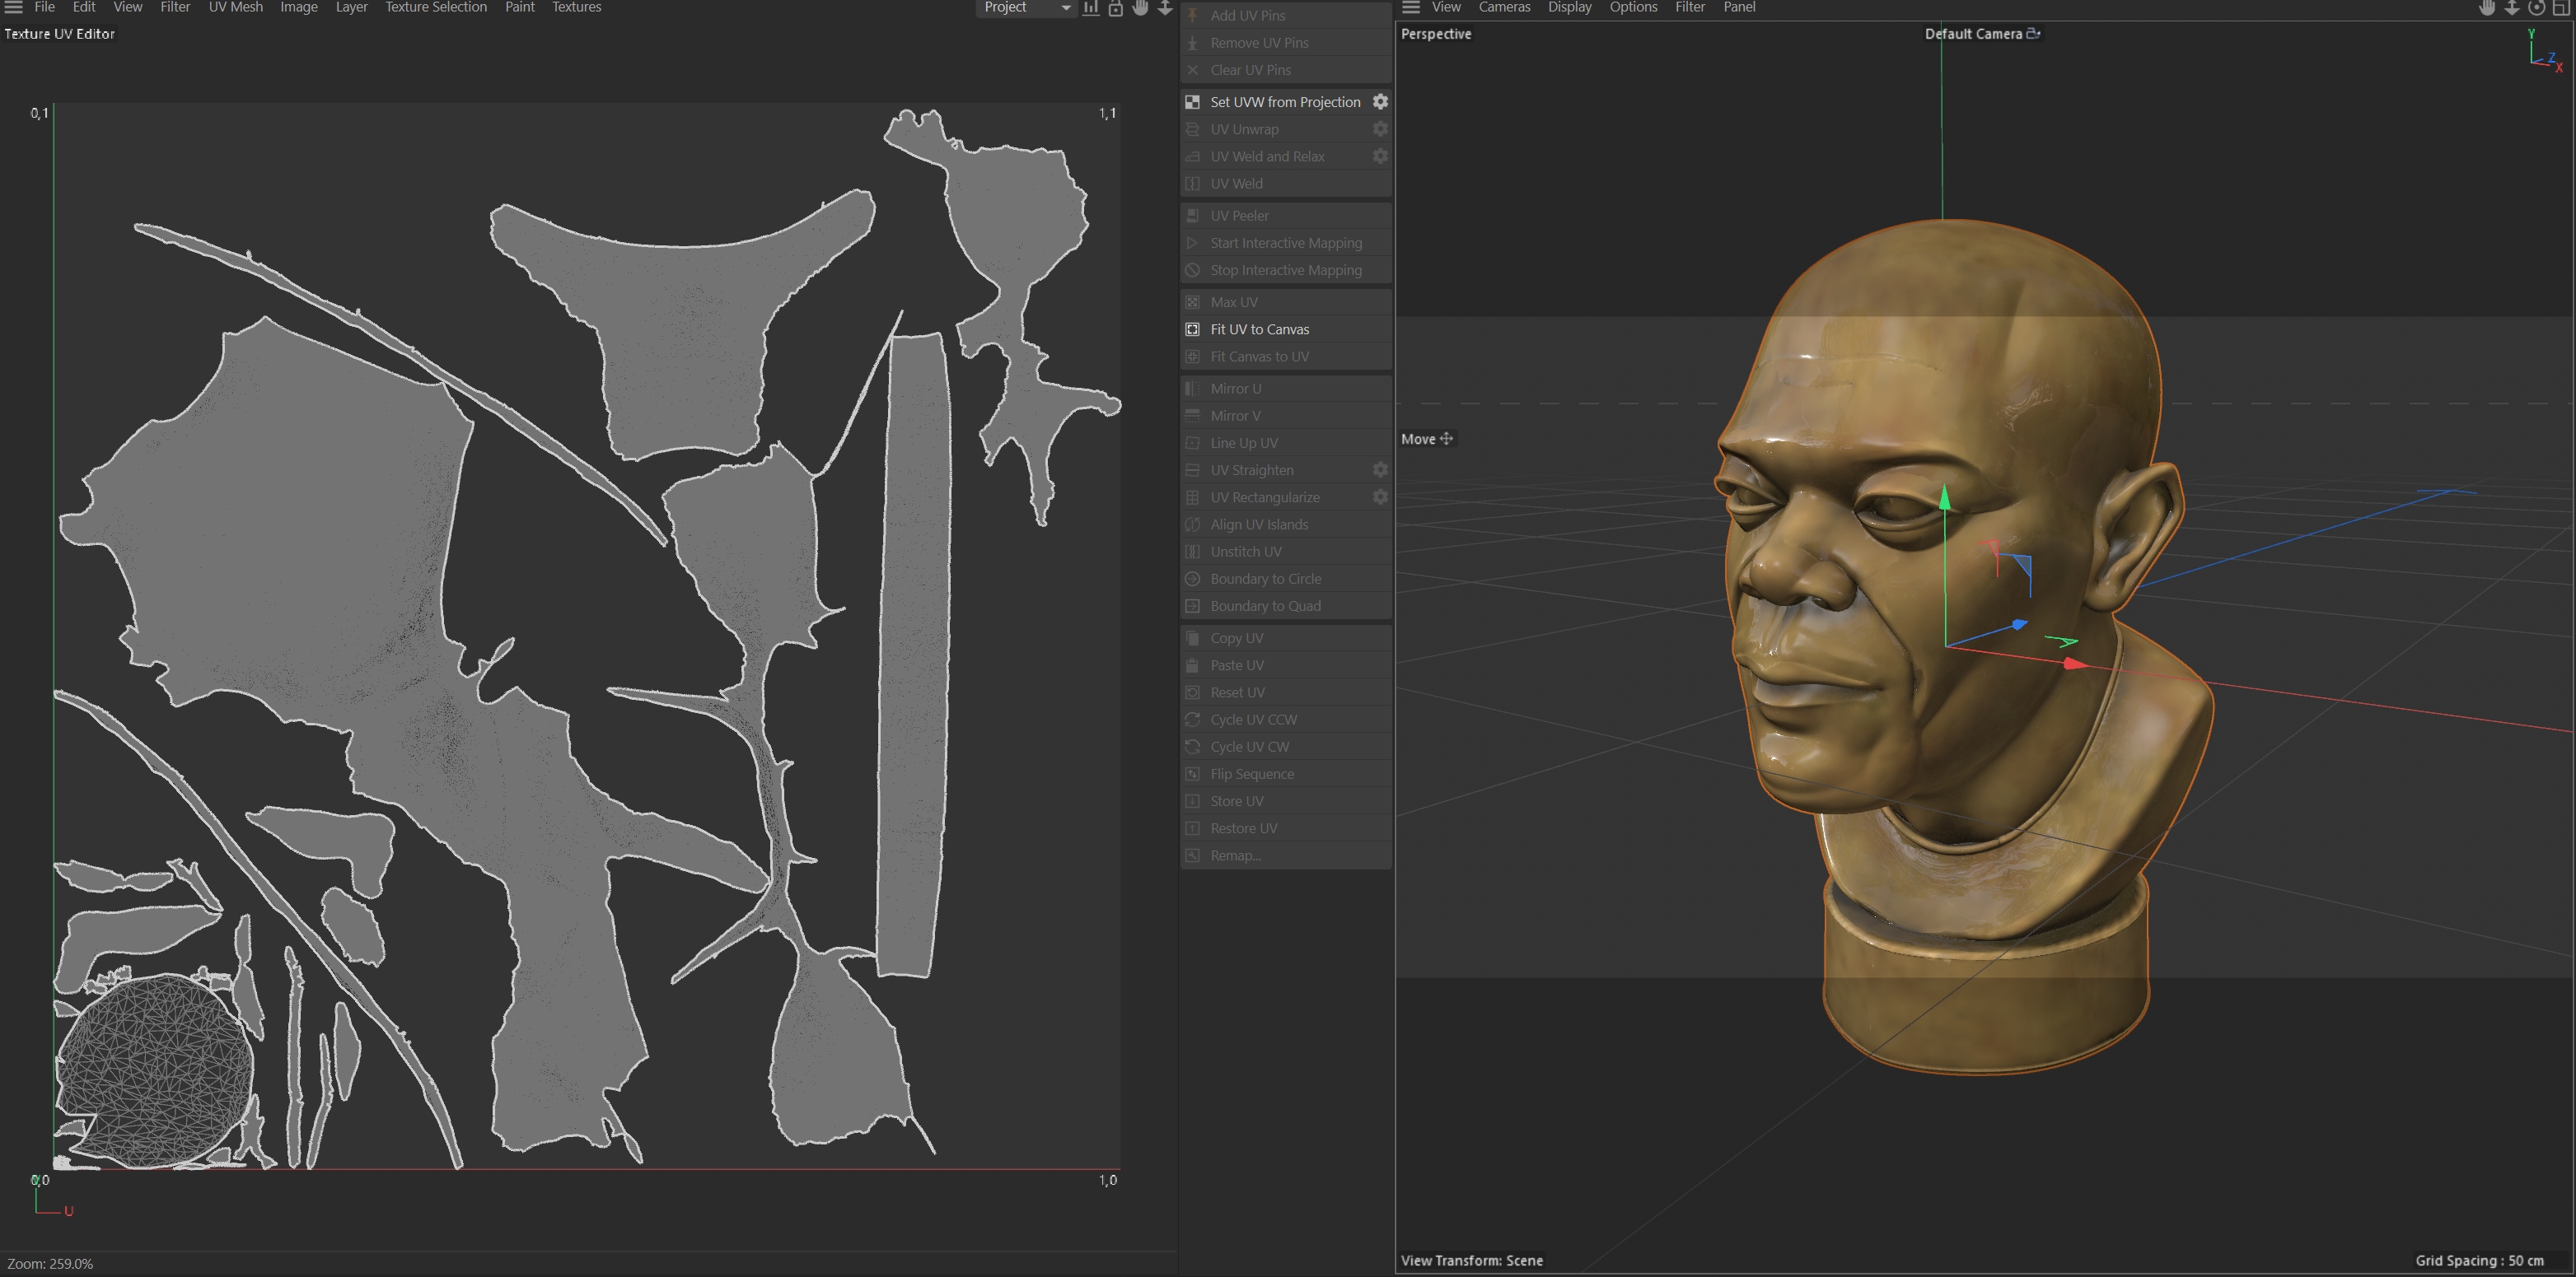Image resolution: width=2576 pixels, height=1277 pixels.
Task: Click the viewport rotate camera icon
Action: click(2537, 8)
